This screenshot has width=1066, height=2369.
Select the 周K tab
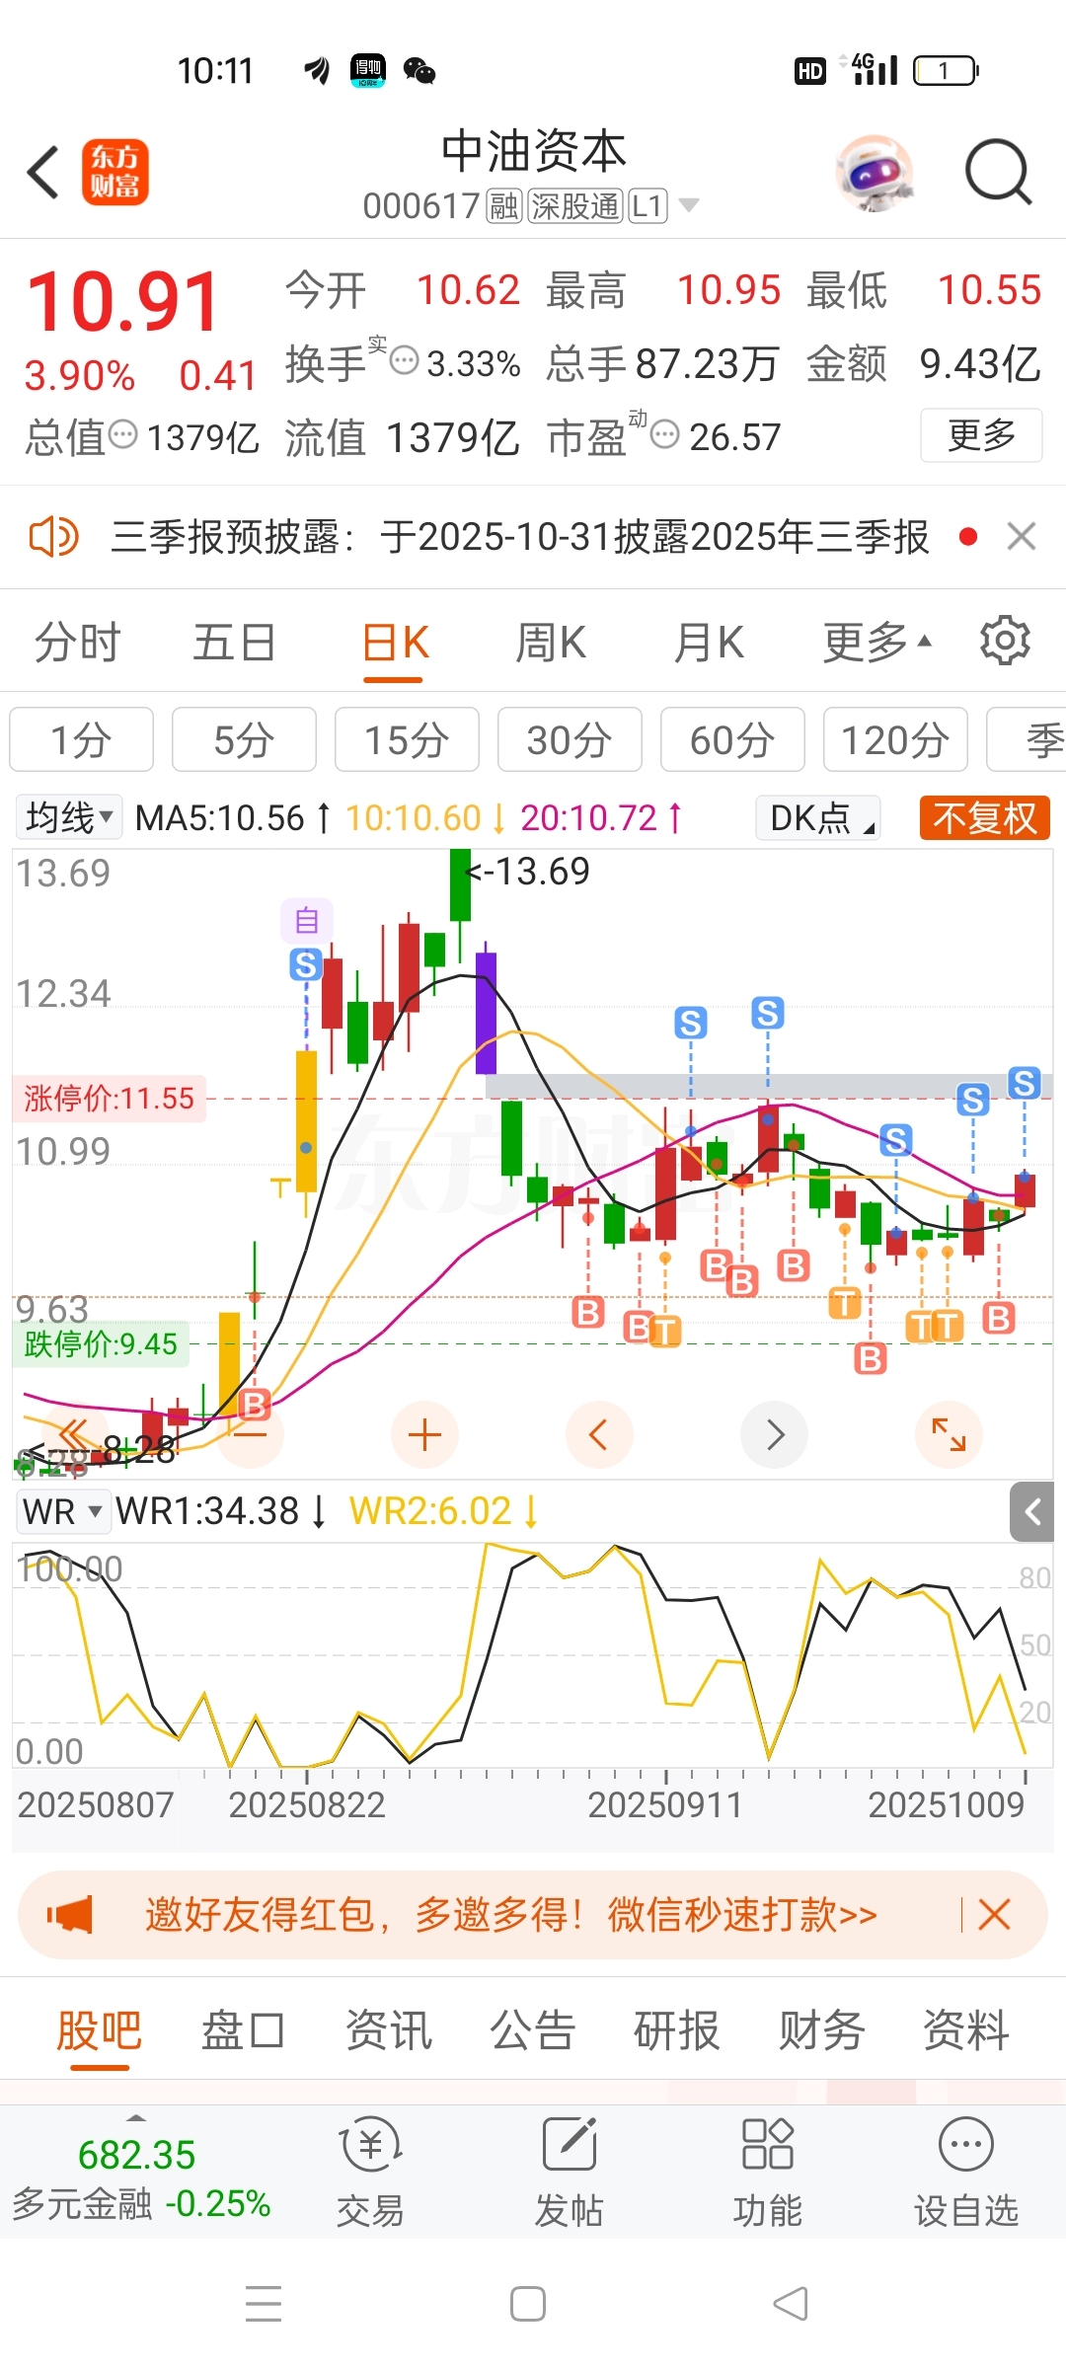point(551,643)
